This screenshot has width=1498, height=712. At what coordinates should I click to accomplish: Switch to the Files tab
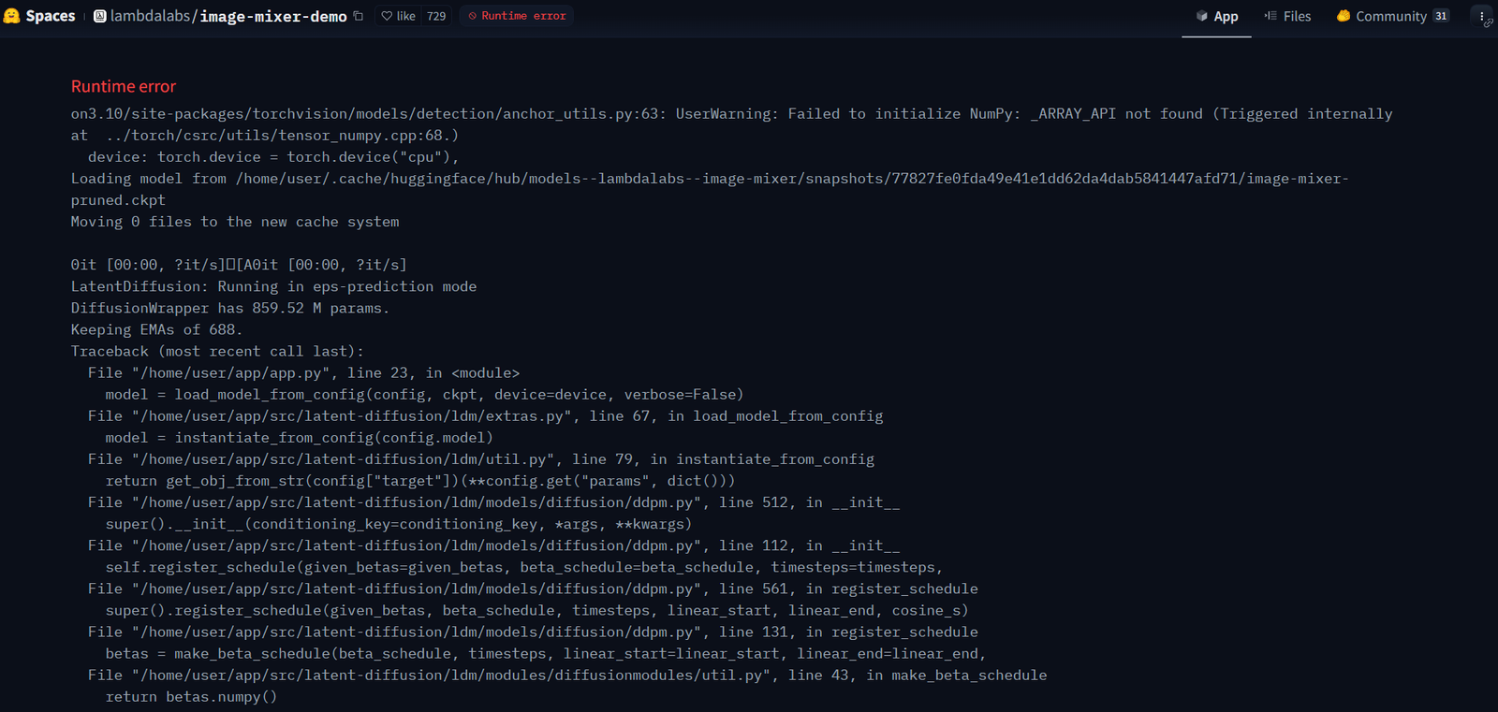click(x=1297, y=16)
